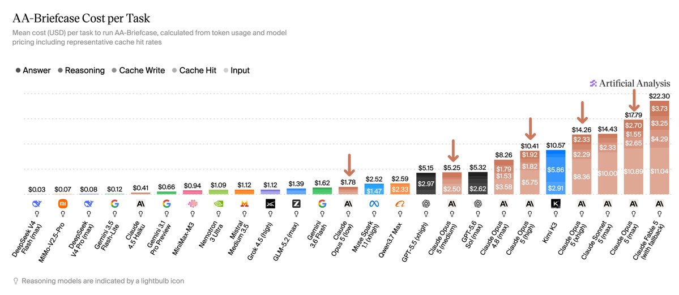Toggle the Reasoning legend series
The height and width of the screenshot is (295, 679).
[81, 70]
